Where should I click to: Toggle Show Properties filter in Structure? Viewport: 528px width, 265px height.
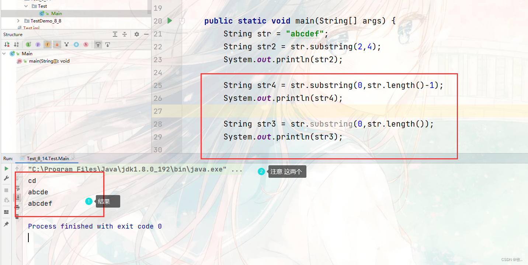pos(38,45)
